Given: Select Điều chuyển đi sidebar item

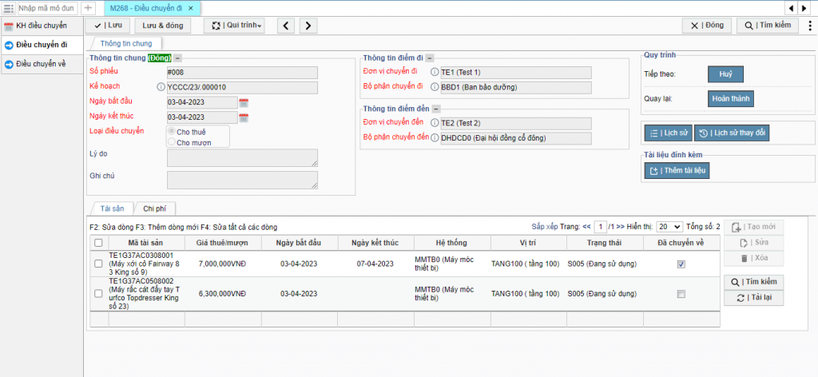Looking at the screenshot, I should tap(42, 45).
